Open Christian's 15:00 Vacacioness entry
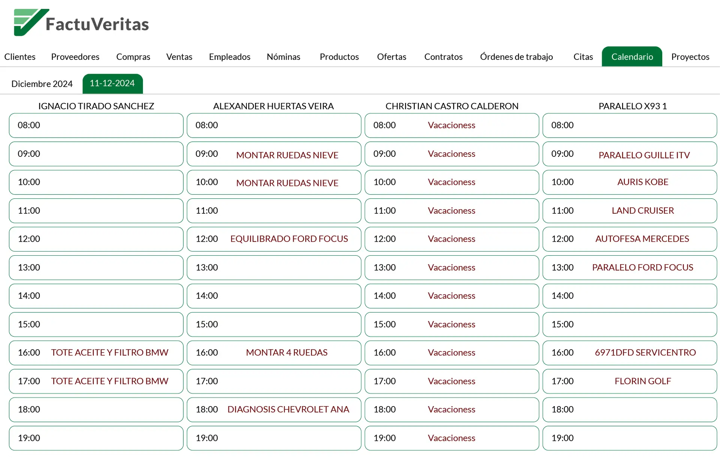This screenshot has height=460, width=720. [452, 325]
